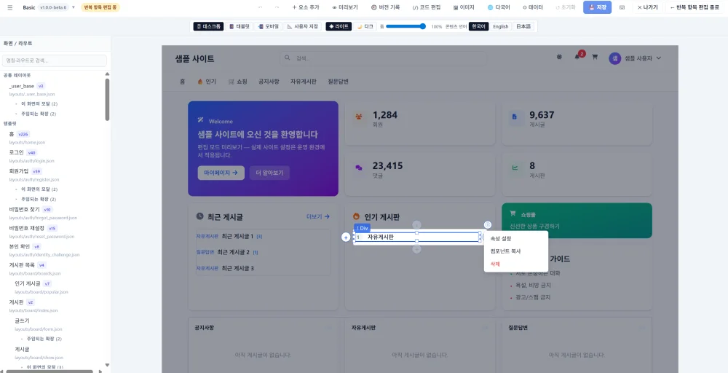Select 사용자 지정 viewport mode
Viewport: 728px width, 373px height.
click(302, 26)
